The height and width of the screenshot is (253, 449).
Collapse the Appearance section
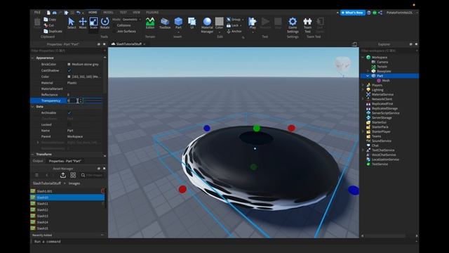point(32,58)
